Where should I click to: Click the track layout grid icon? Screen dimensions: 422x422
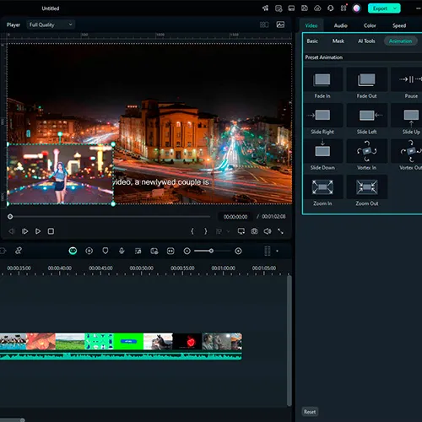pyautogui.click(x=268, y=251)
